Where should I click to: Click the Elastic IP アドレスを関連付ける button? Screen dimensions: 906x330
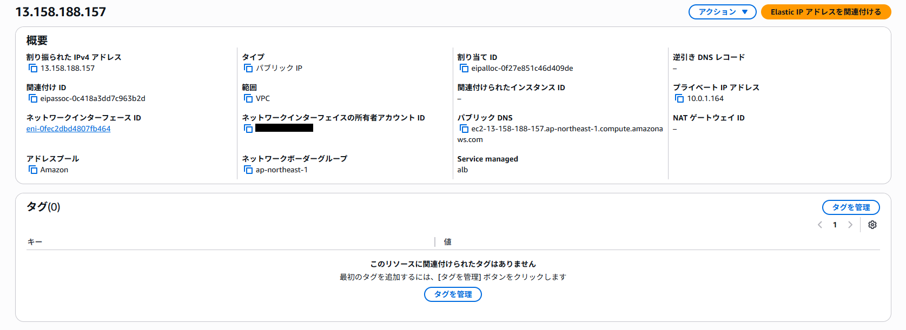(825, 12)
